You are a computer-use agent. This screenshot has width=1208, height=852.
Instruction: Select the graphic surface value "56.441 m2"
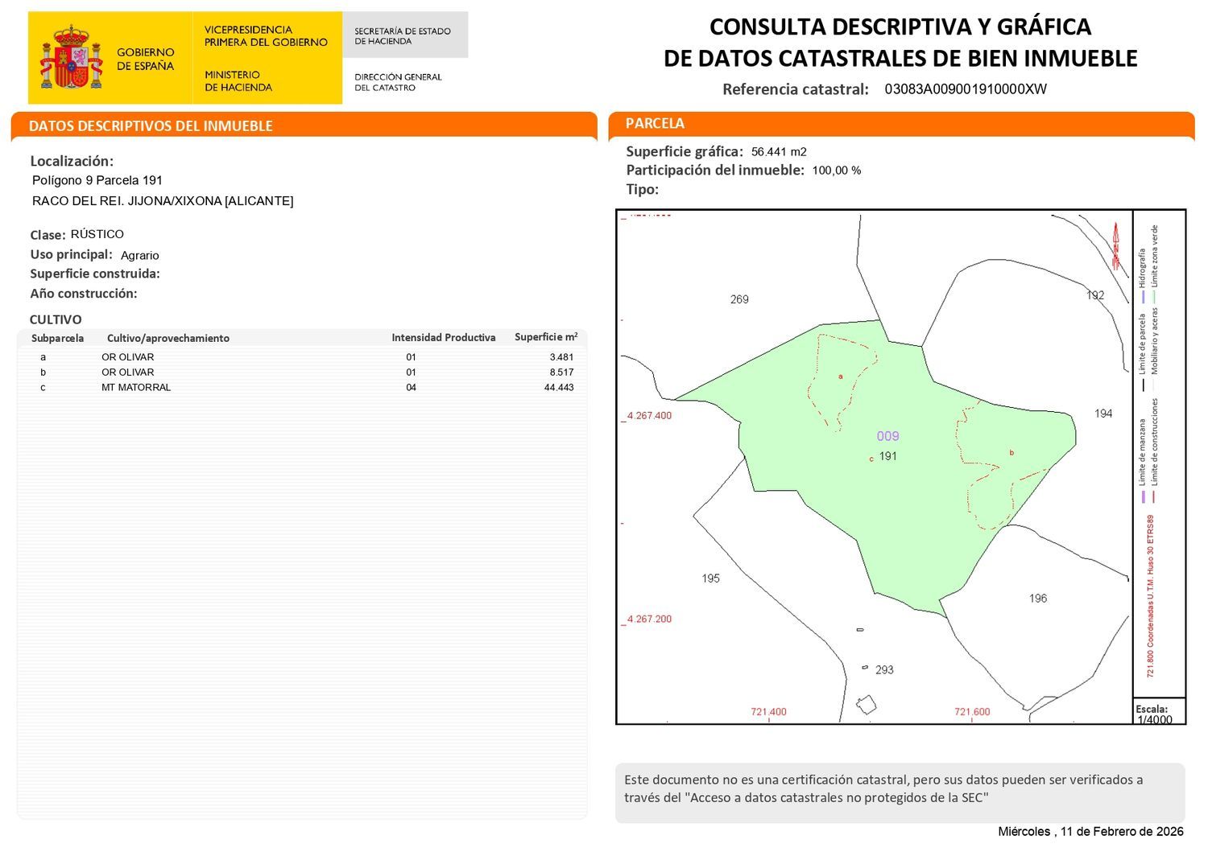click(779, 152)
